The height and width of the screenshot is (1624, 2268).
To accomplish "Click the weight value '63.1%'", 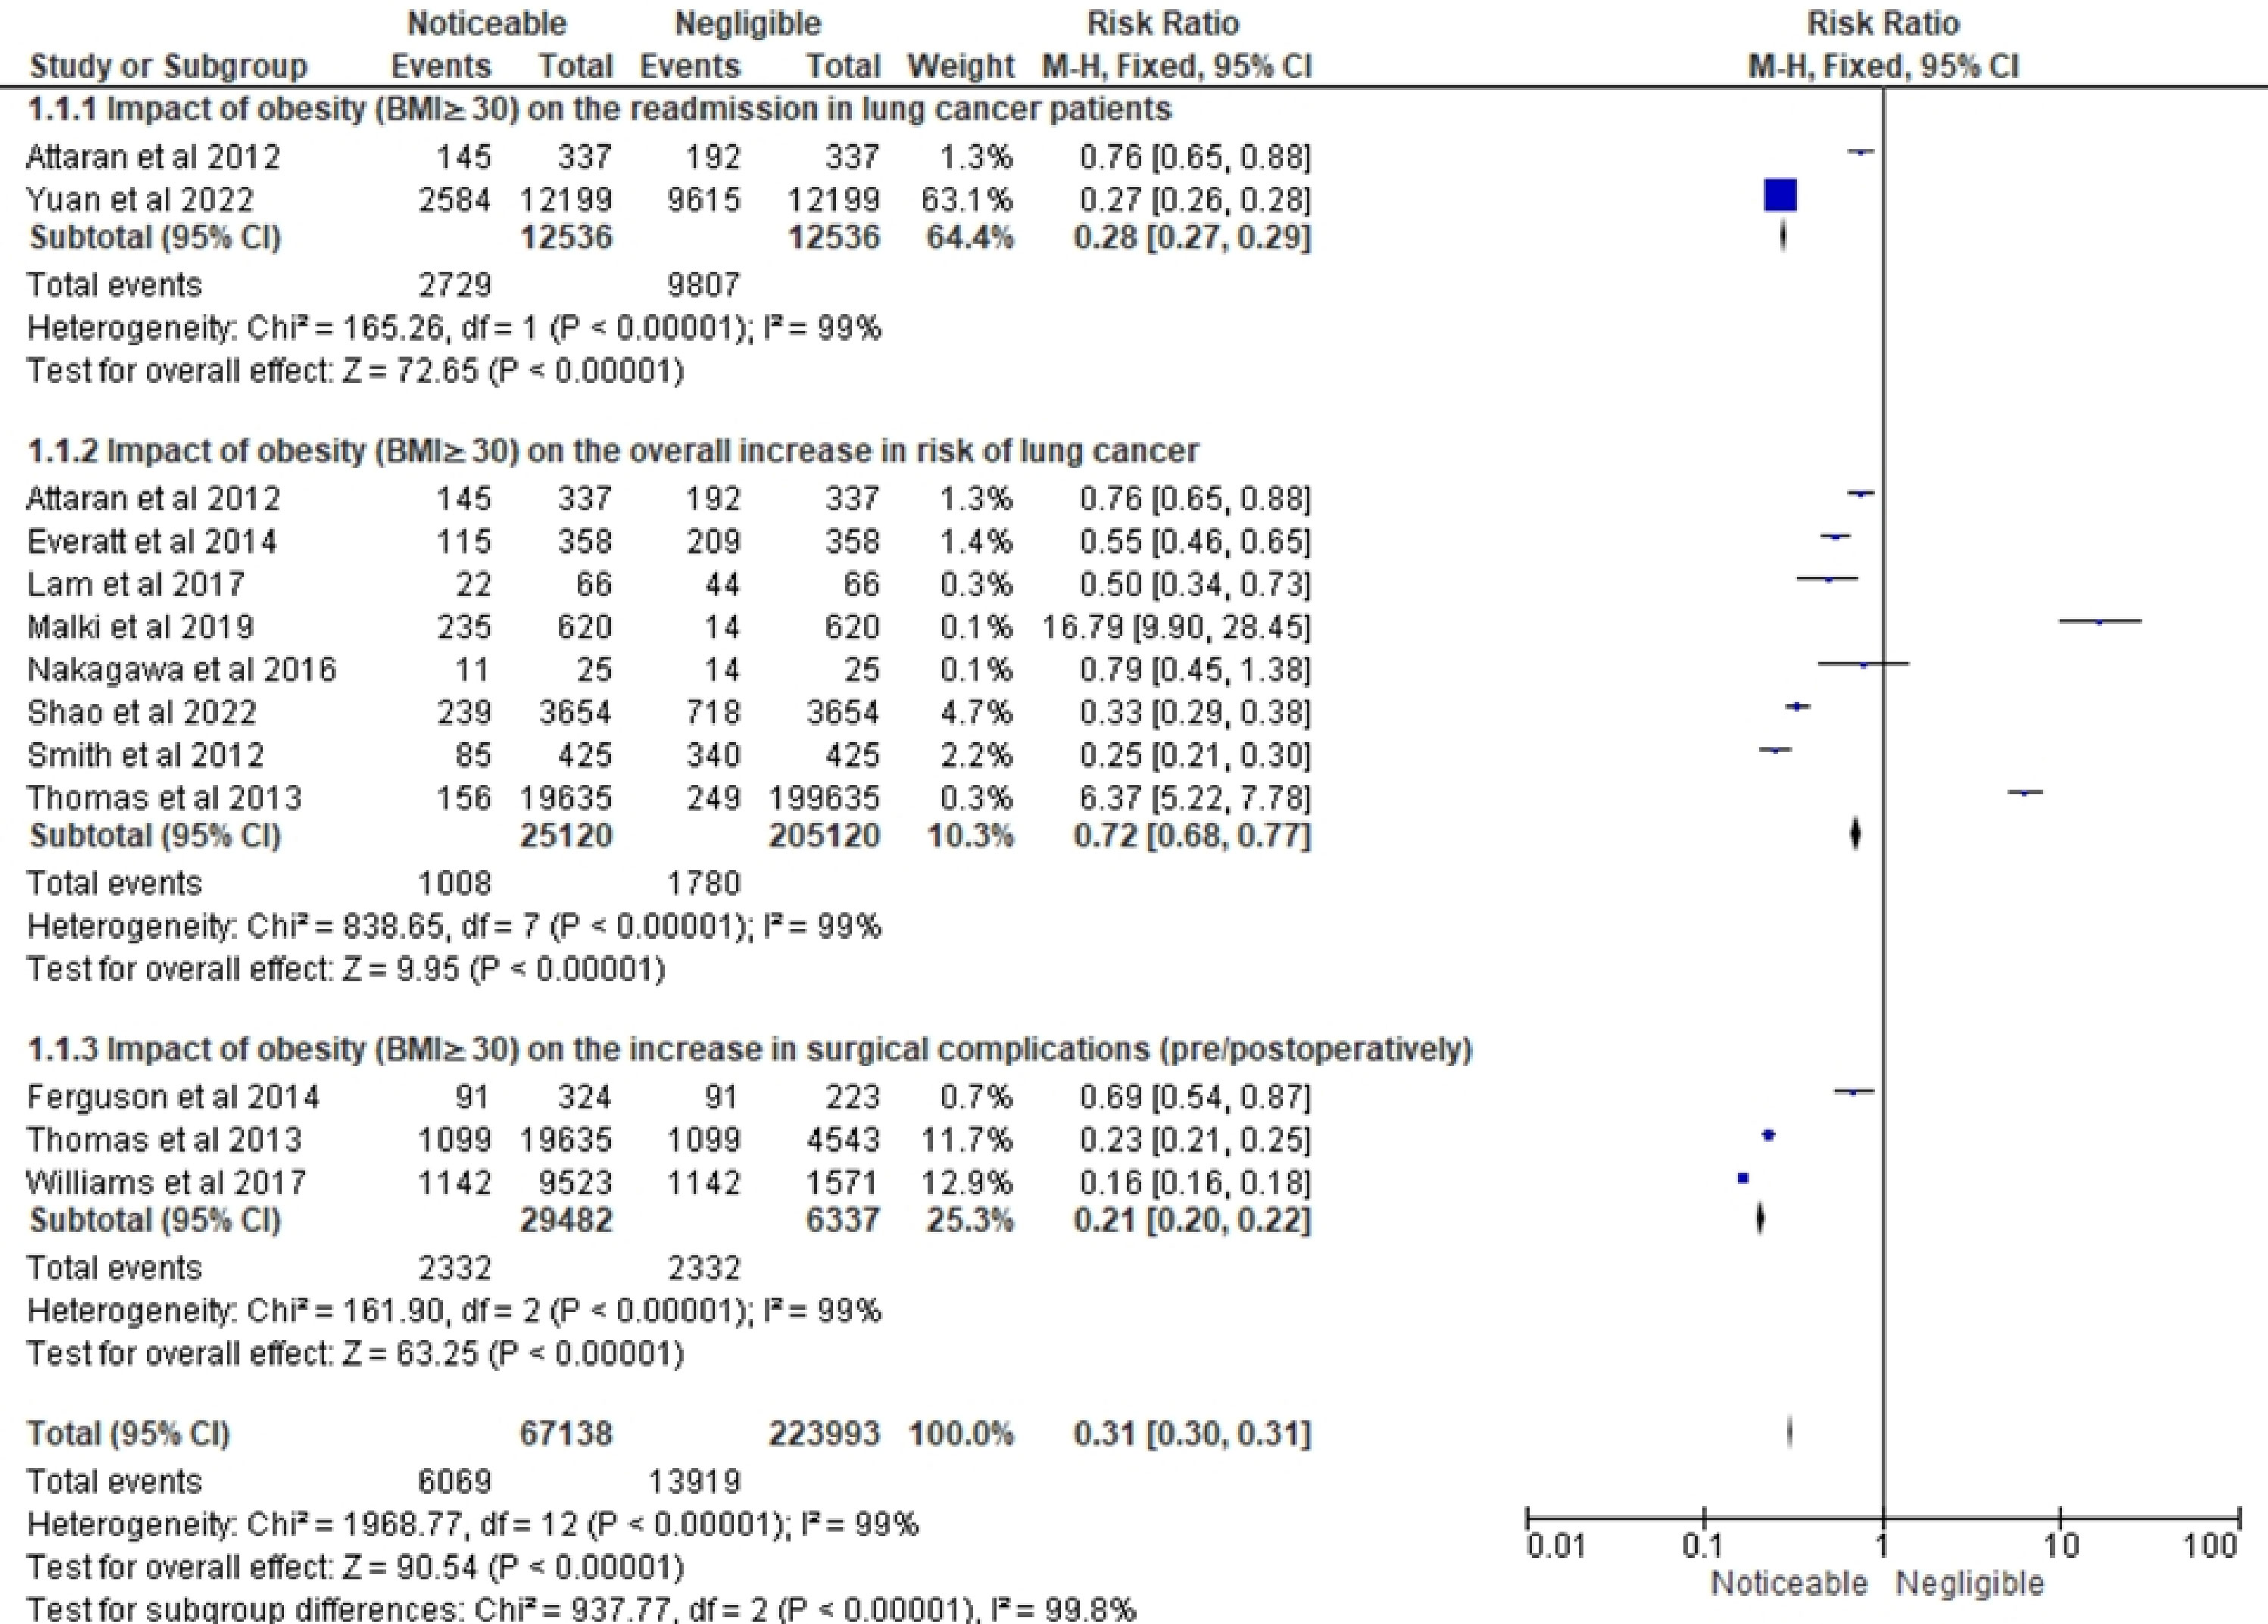I will coord(967,199).
